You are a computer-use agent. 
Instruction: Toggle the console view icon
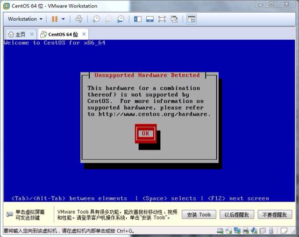coord(192,19)
